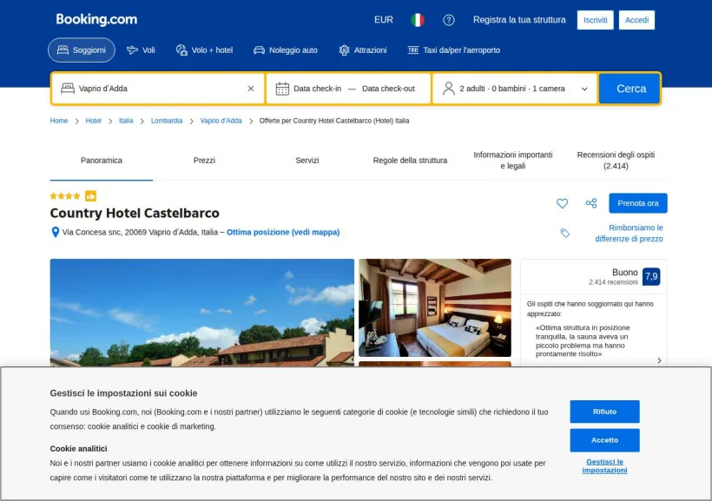The height and width of the screenshot is (501, 712).
Task: Click the Booking.com logo
Action: (96, 19)
